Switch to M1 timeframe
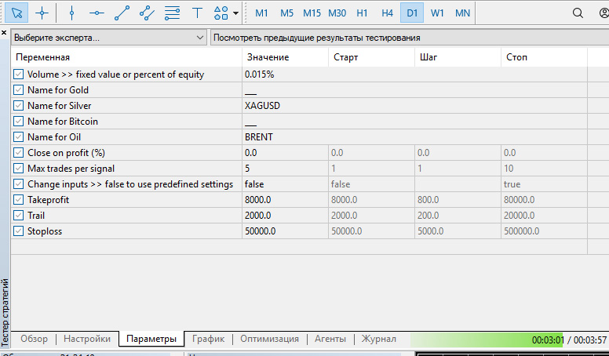The image size is (609, 356). click(x=261, y=13)
